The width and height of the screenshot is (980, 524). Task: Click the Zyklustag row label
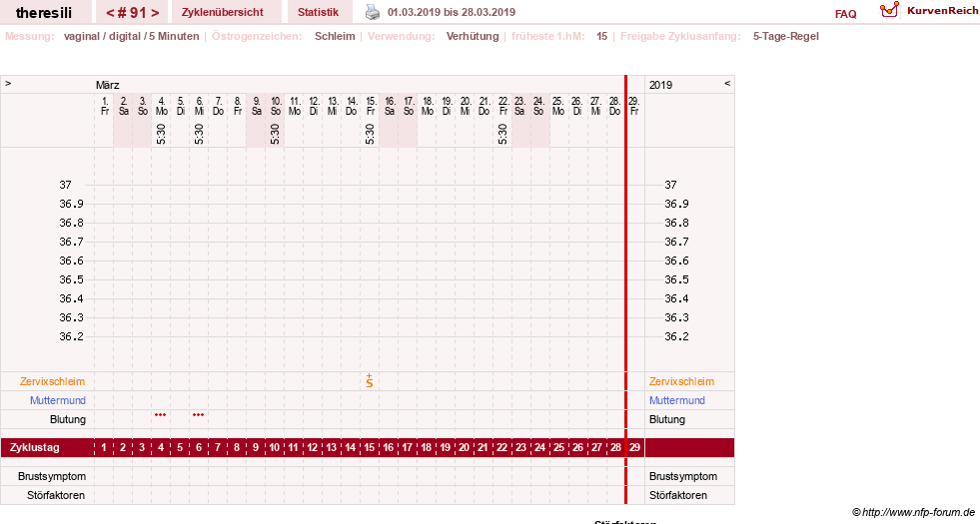35,447
